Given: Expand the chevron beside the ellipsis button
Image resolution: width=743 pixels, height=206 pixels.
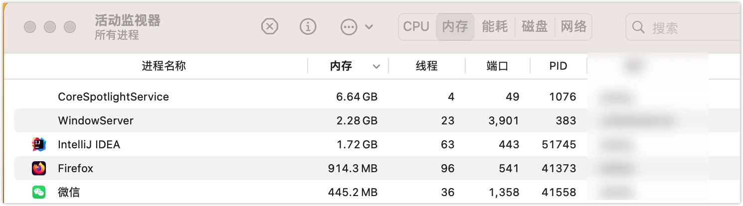Looking at the screenshot, I should 369,27.
